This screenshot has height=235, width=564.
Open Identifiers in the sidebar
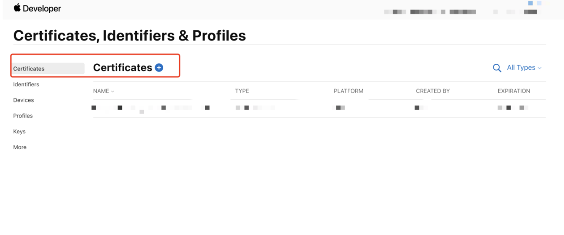coord(26,84)
